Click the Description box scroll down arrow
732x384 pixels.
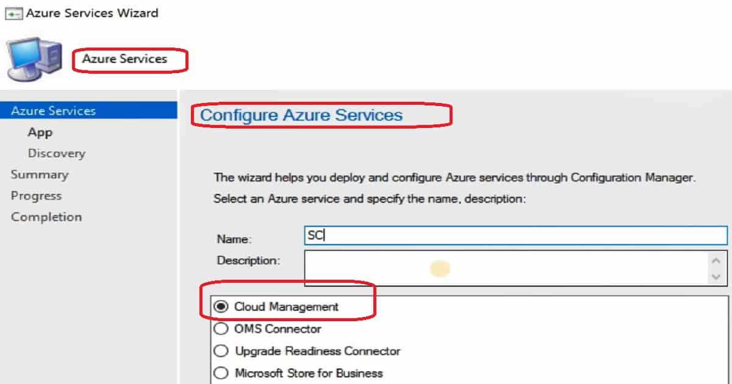pos(716,277)
